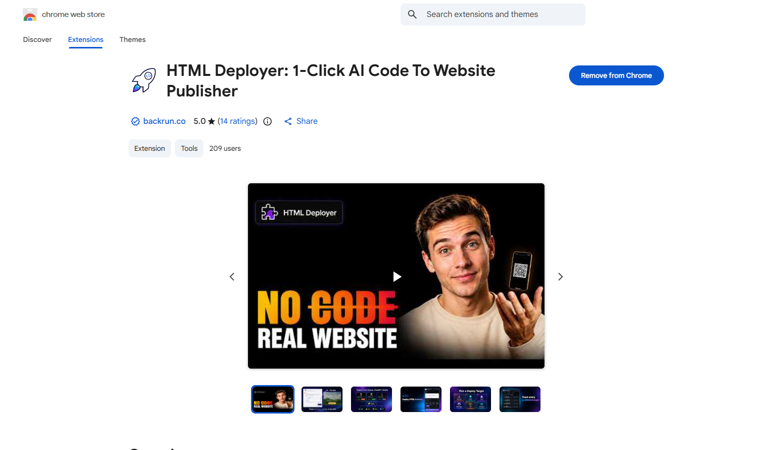
Task: Select the Track every published page thumbnail
Action: click(x=520, y=399)
